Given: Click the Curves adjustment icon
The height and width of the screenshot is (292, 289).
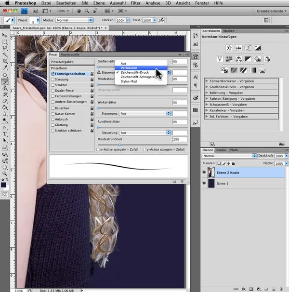Looking at the screenshot, I should point(248,48).
